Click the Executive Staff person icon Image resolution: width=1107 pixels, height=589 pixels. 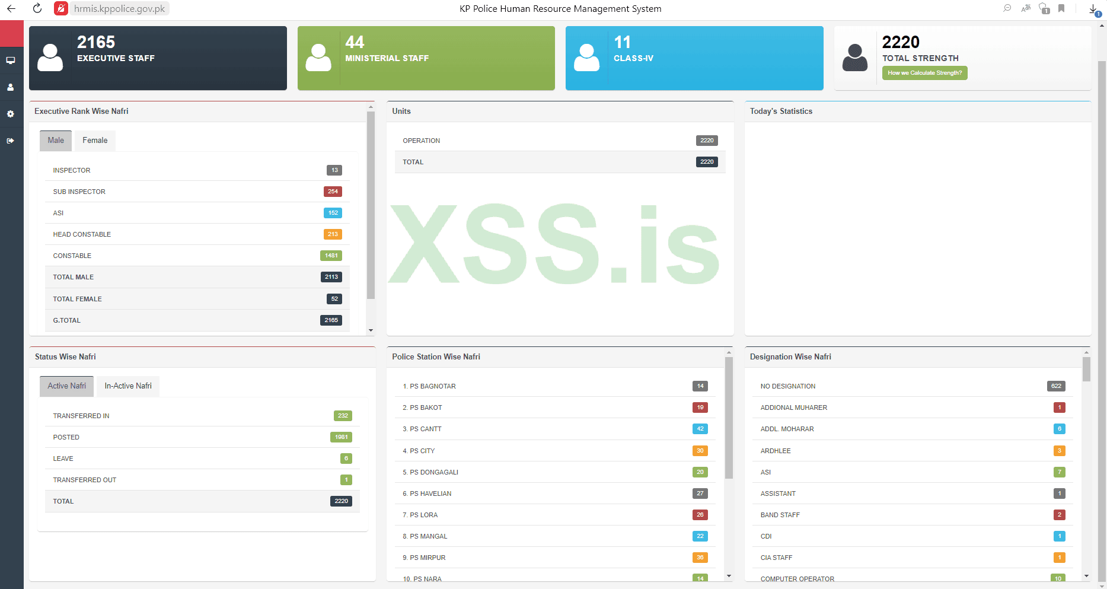click(50, 58)
